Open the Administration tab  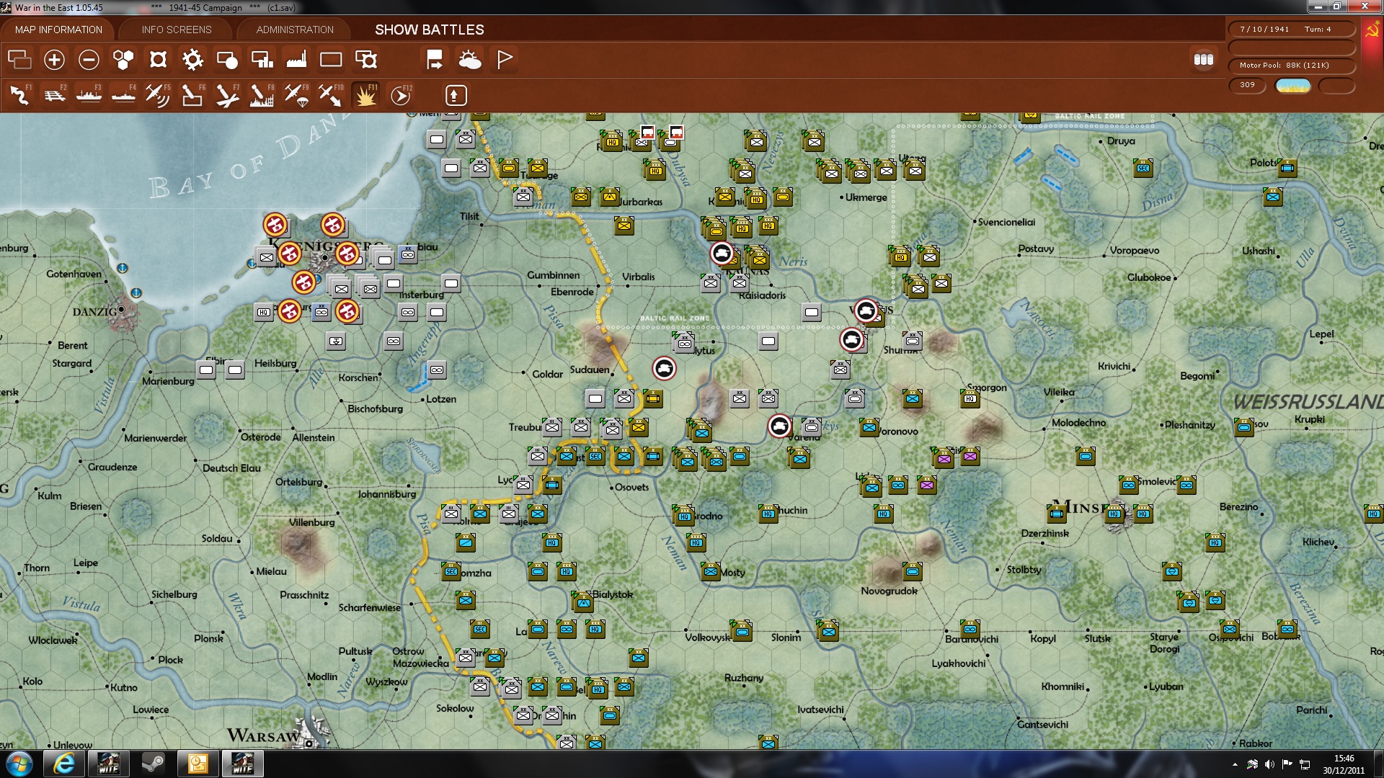295,30
